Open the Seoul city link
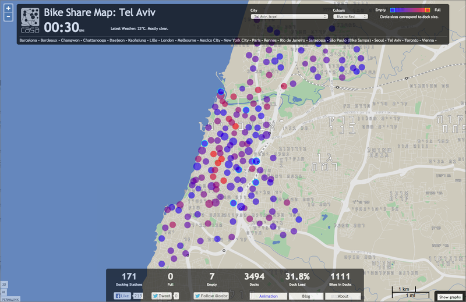466x302 pixels. click(379, 40)
